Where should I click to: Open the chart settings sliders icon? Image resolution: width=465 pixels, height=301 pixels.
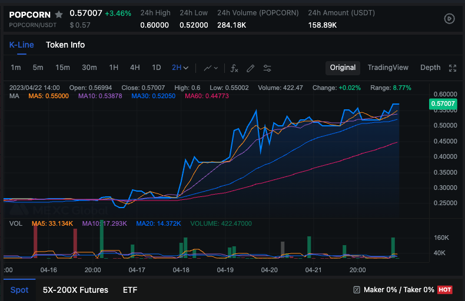coord(267,68)
